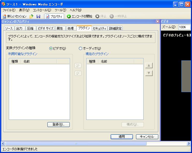Click the New Session (新しいセッション) toolbar icon
This screenshot has height=153, width=192.
(4, 16)
